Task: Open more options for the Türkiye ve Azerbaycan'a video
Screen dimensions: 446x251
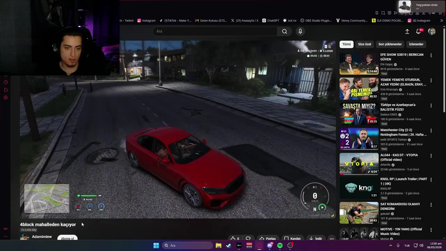Action: click(431, 106)
